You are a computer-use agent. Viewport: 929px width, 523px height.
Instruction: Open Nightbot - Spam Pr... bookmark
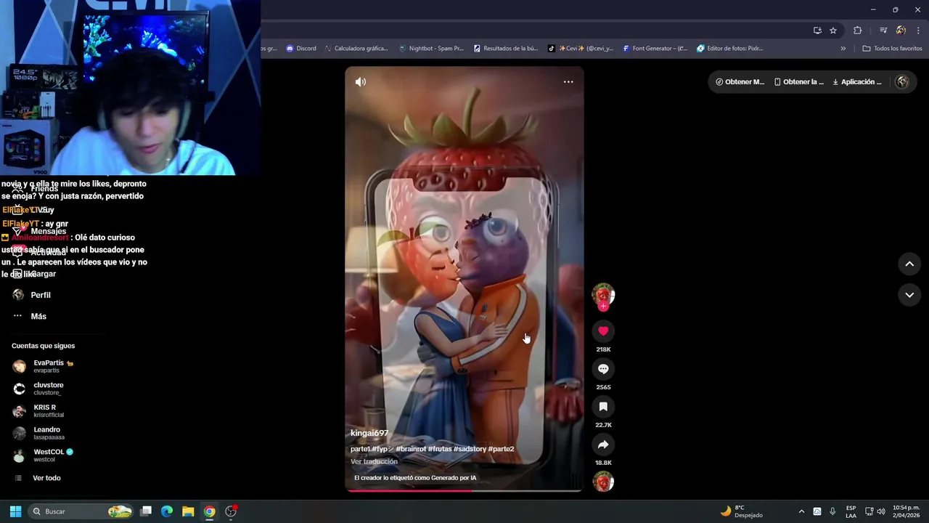pyautogui.click(x=431, y=49)
